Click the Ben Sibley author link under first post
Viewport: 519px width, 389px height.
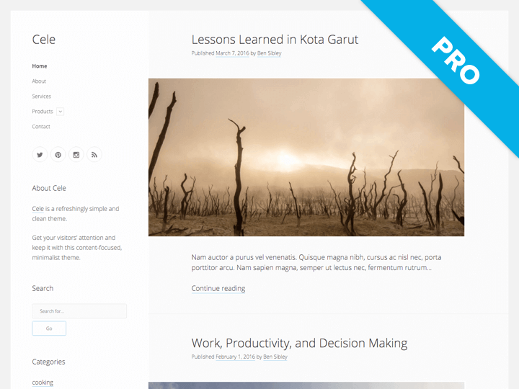[269, 53]
